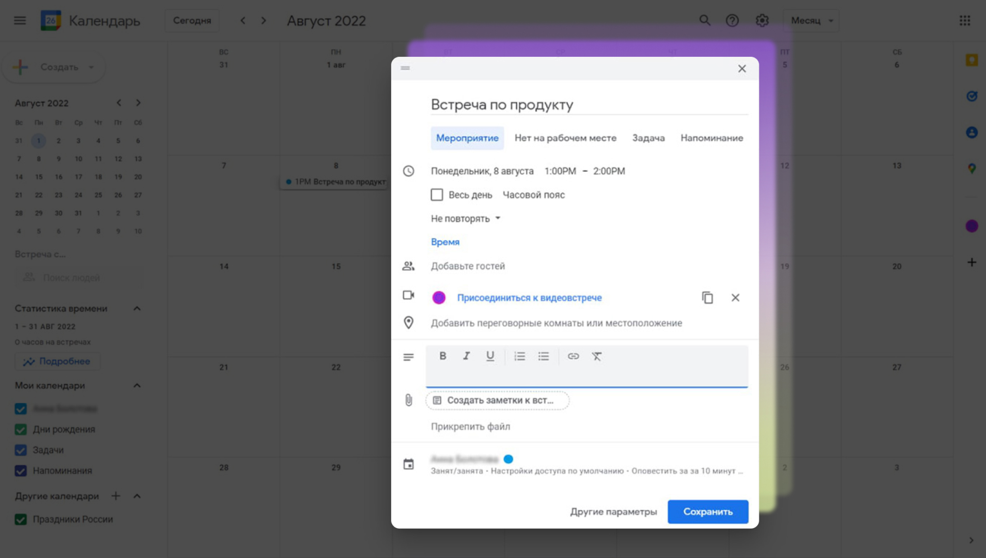Screen dimensions: 986x558
Task: Click the insert link icon
Action: point(573,356)
